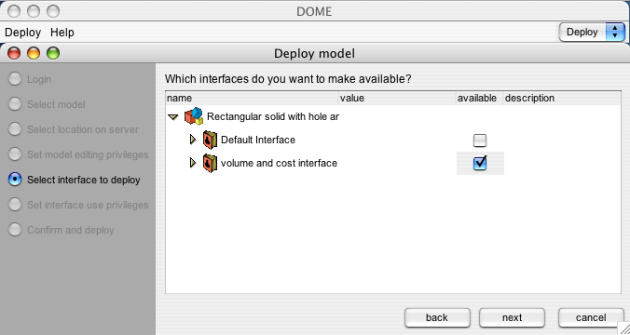Click the Set interface use privileges label
This screenshot has width=630, height=335.
[88, 205]
